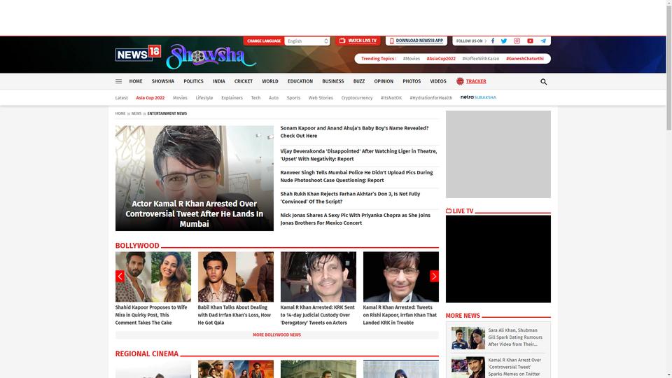The width and height of the screenshot is (672, 378).
Task: Open the OPINION menu item
Action: 384,81
